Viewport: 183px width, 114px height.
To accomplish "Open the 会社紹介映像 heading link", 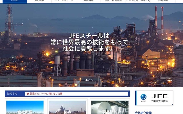I will [144, 113].
